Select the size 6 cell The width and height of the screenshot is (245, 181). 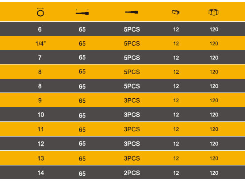[x=40, y=29]
